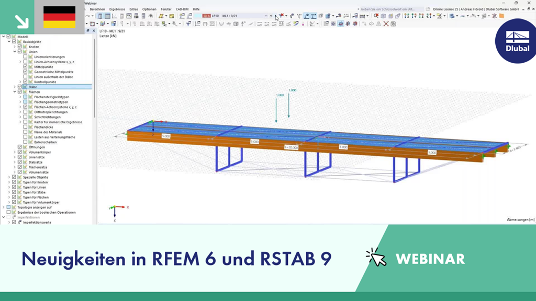
Task: Uncheck the Knoten checkbox
Action: pos(19,47)
